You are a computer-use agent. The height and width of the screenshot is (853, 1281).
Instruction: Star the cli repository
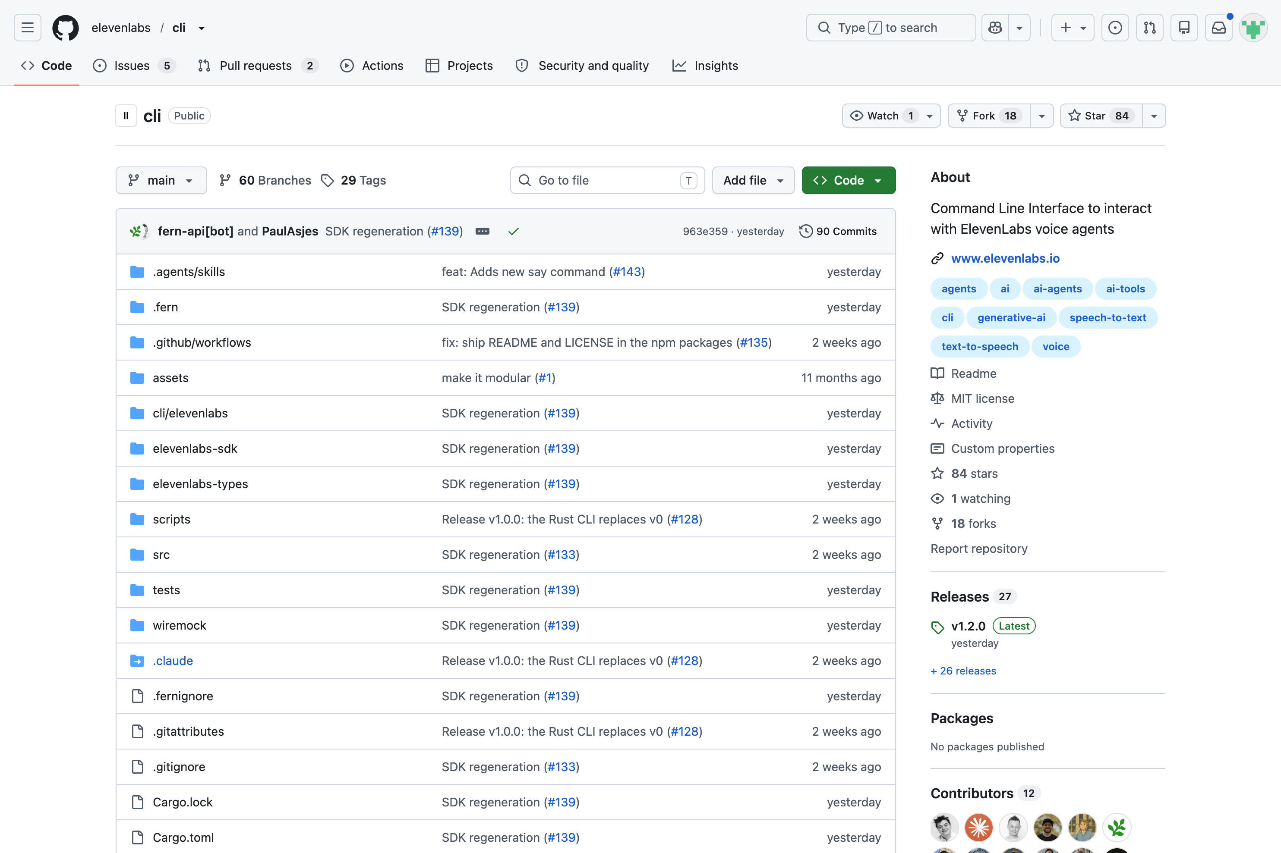coord(1101,116)
